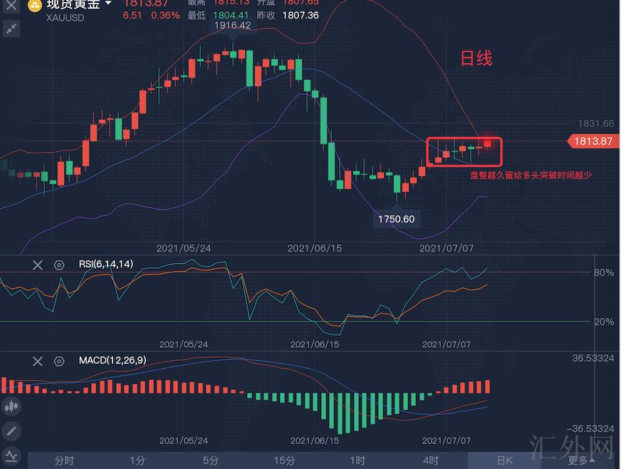Click the 昨收 1807.36 value

coord(301,16)
